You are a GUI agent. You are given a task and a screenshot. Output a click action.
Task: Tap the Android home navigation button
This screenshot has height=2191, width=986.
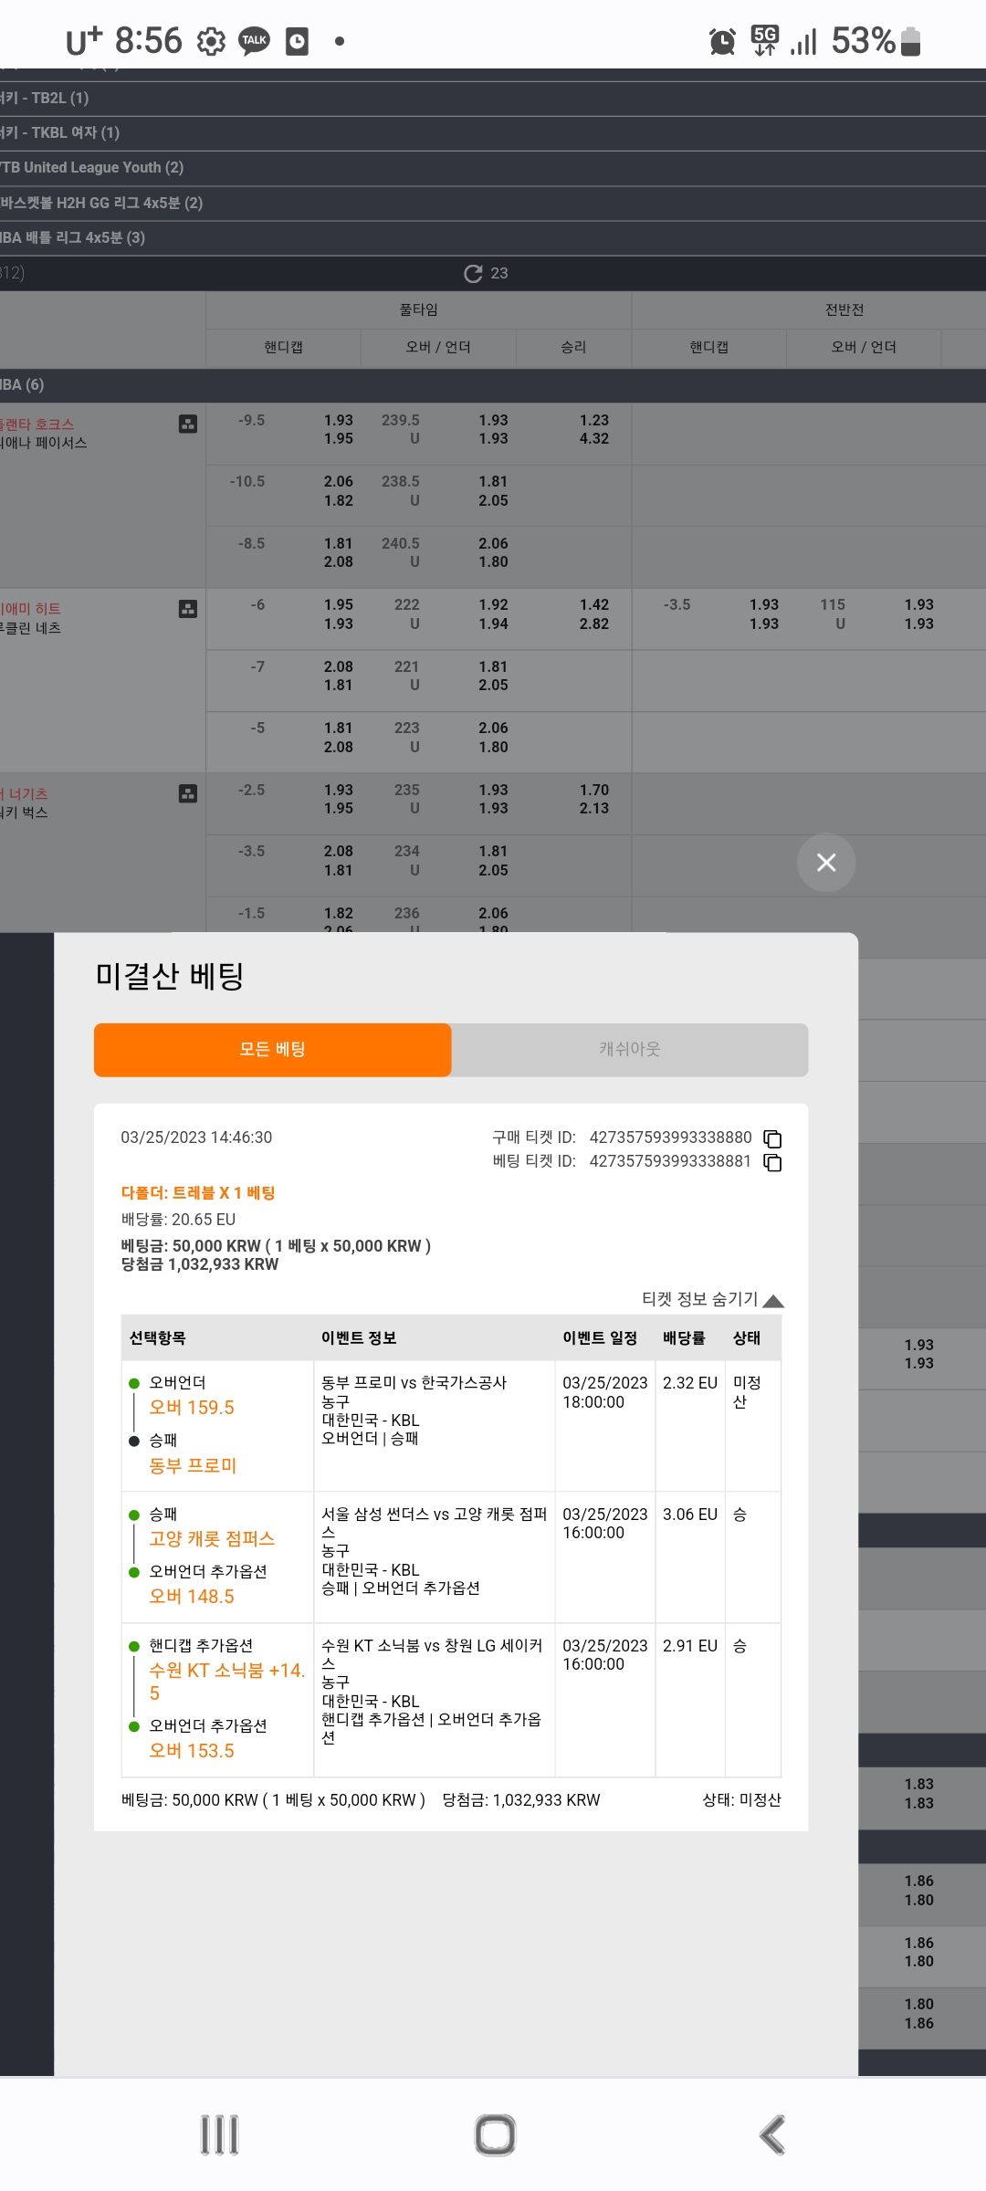point(495,2134)
